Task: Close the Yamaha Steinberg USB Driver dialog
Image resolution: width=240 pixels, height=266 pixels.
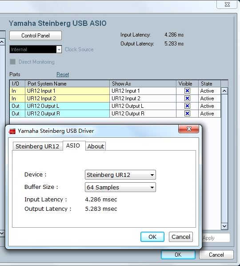Action: 189,129
